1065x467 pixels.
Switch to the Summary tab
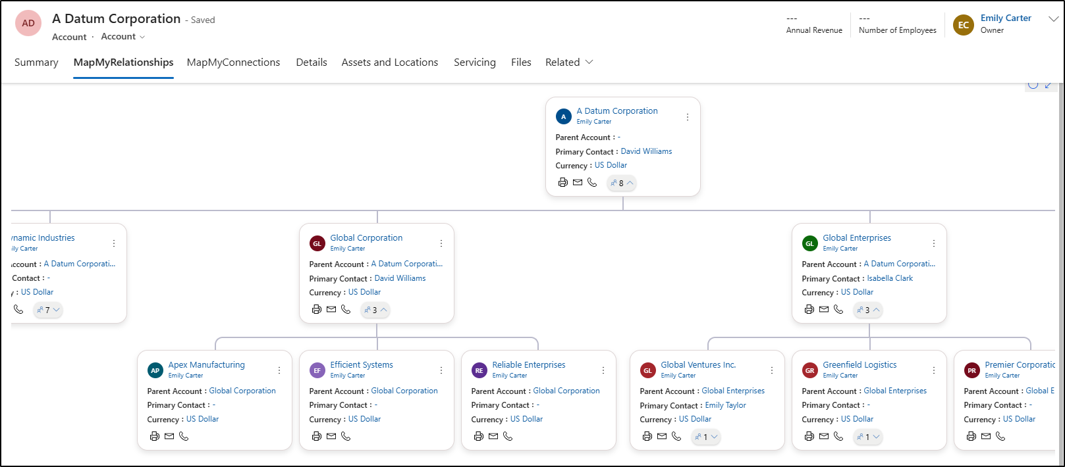pyautogui.click(x=36, y=62)
